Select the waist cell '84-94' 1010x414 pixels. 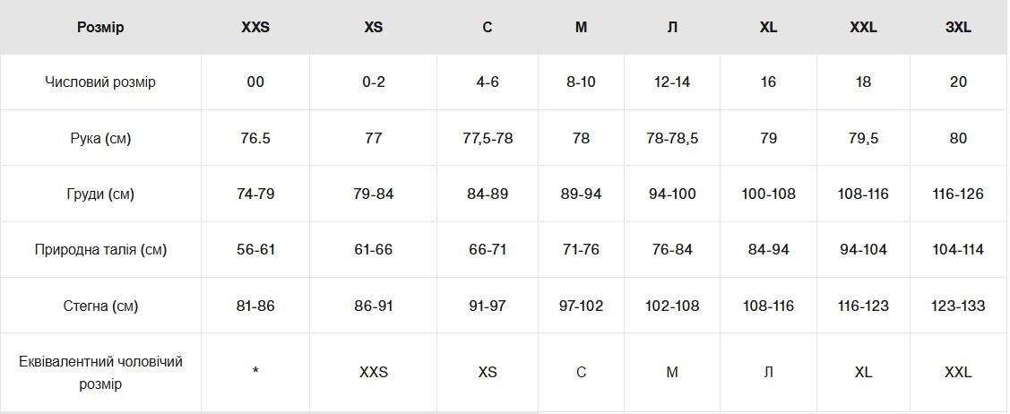point(768,249)
